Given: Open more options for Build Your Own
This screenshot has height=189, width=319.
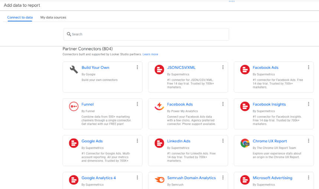Looking at the screenshot, I should coord(137,67).
